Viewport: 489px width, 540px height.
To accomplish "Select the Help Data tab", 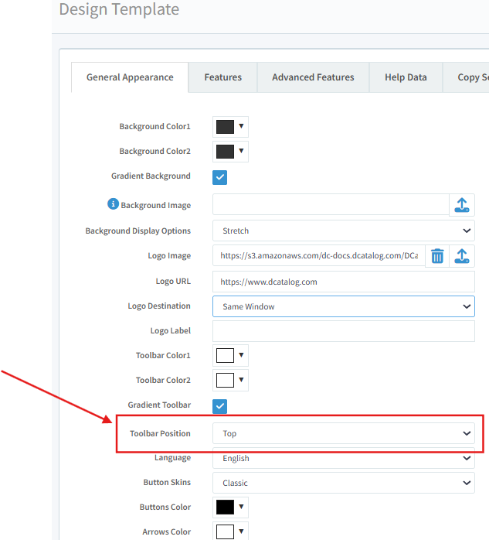I will (x=406, y=77).
